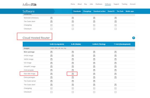Click the MikroTik logo
The width and height of the screenshot is (150, 98).
pyautogui.click(x=30, y=4)
